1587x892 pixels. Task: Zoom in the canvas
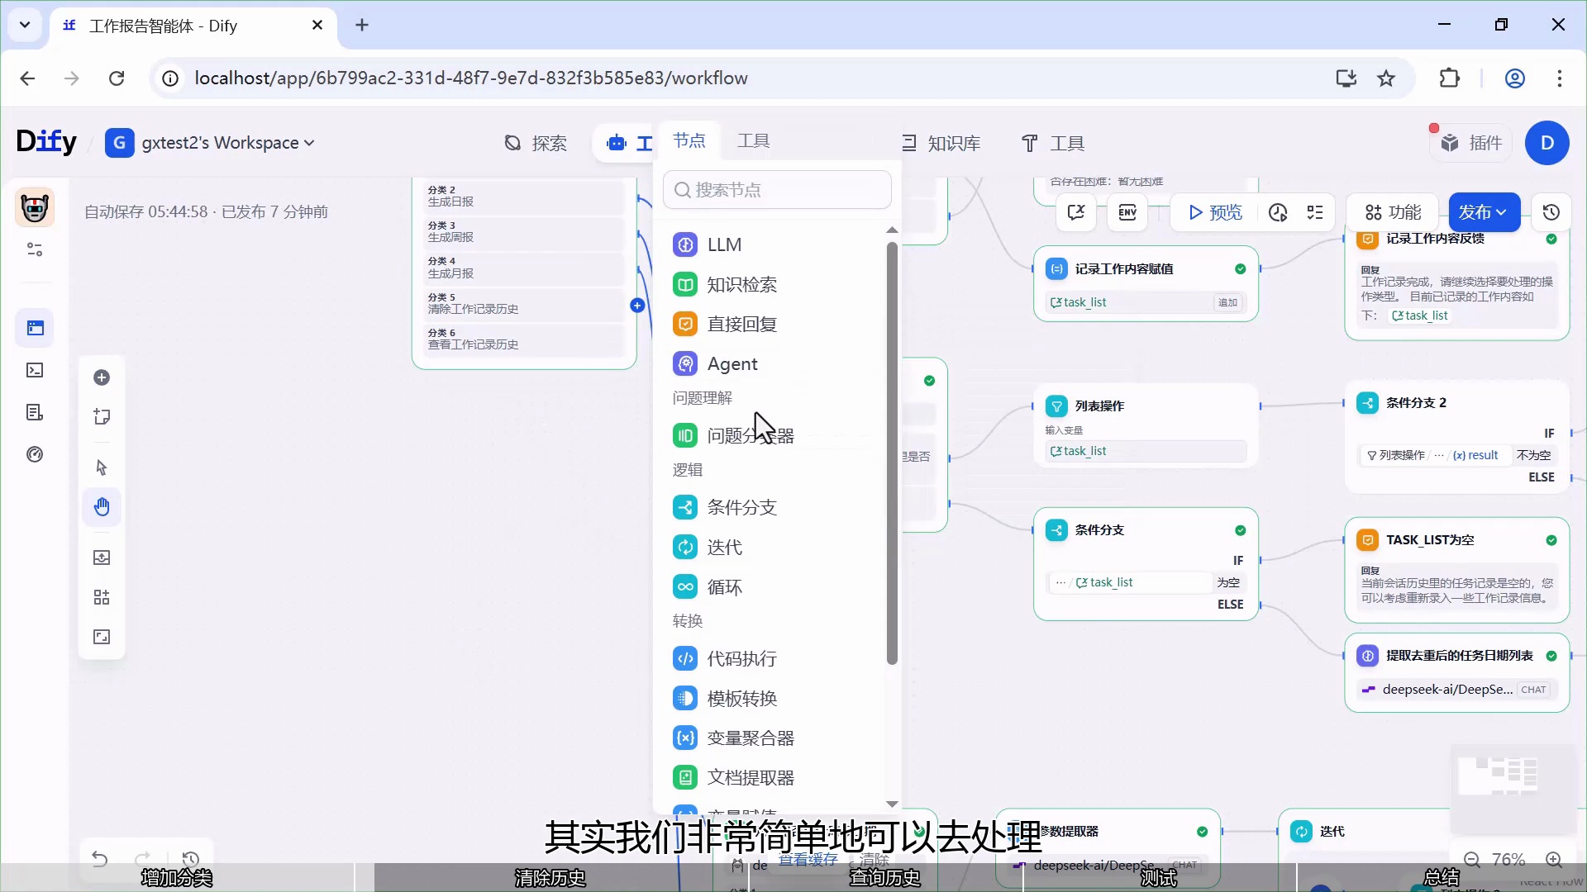[1554, 860]
